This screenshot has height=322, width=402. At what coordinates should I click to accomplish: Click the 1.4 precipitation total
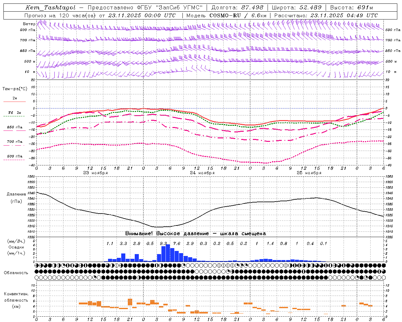(270, 244)
